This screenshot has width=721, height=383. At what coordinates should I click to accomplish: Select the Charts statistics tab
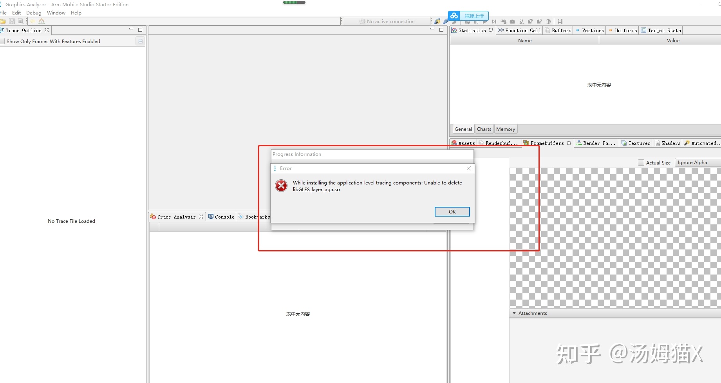[484, 129]
